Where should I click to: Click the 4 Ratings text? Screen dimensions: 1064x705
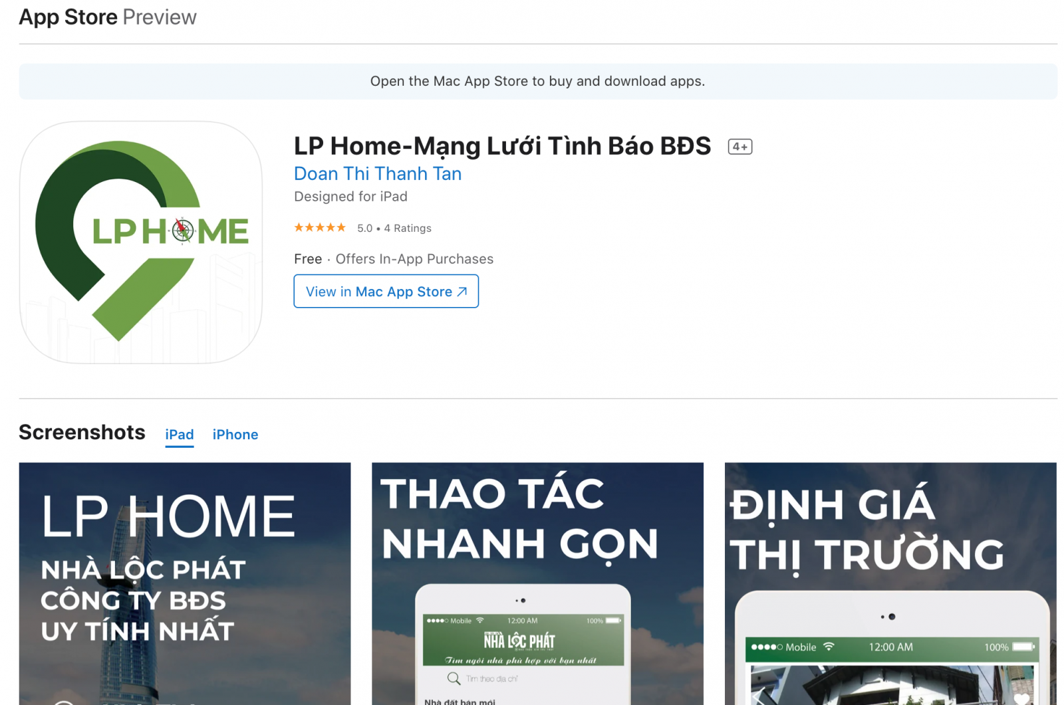click(408, 228)
